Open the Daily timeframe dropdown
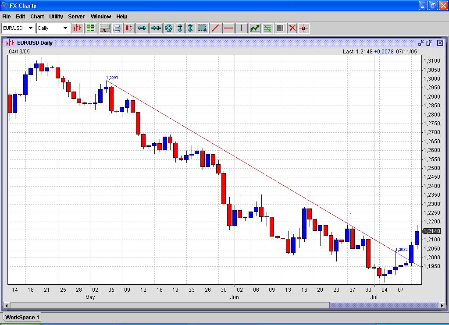449x325 pixels. click(x=53, y=28)
